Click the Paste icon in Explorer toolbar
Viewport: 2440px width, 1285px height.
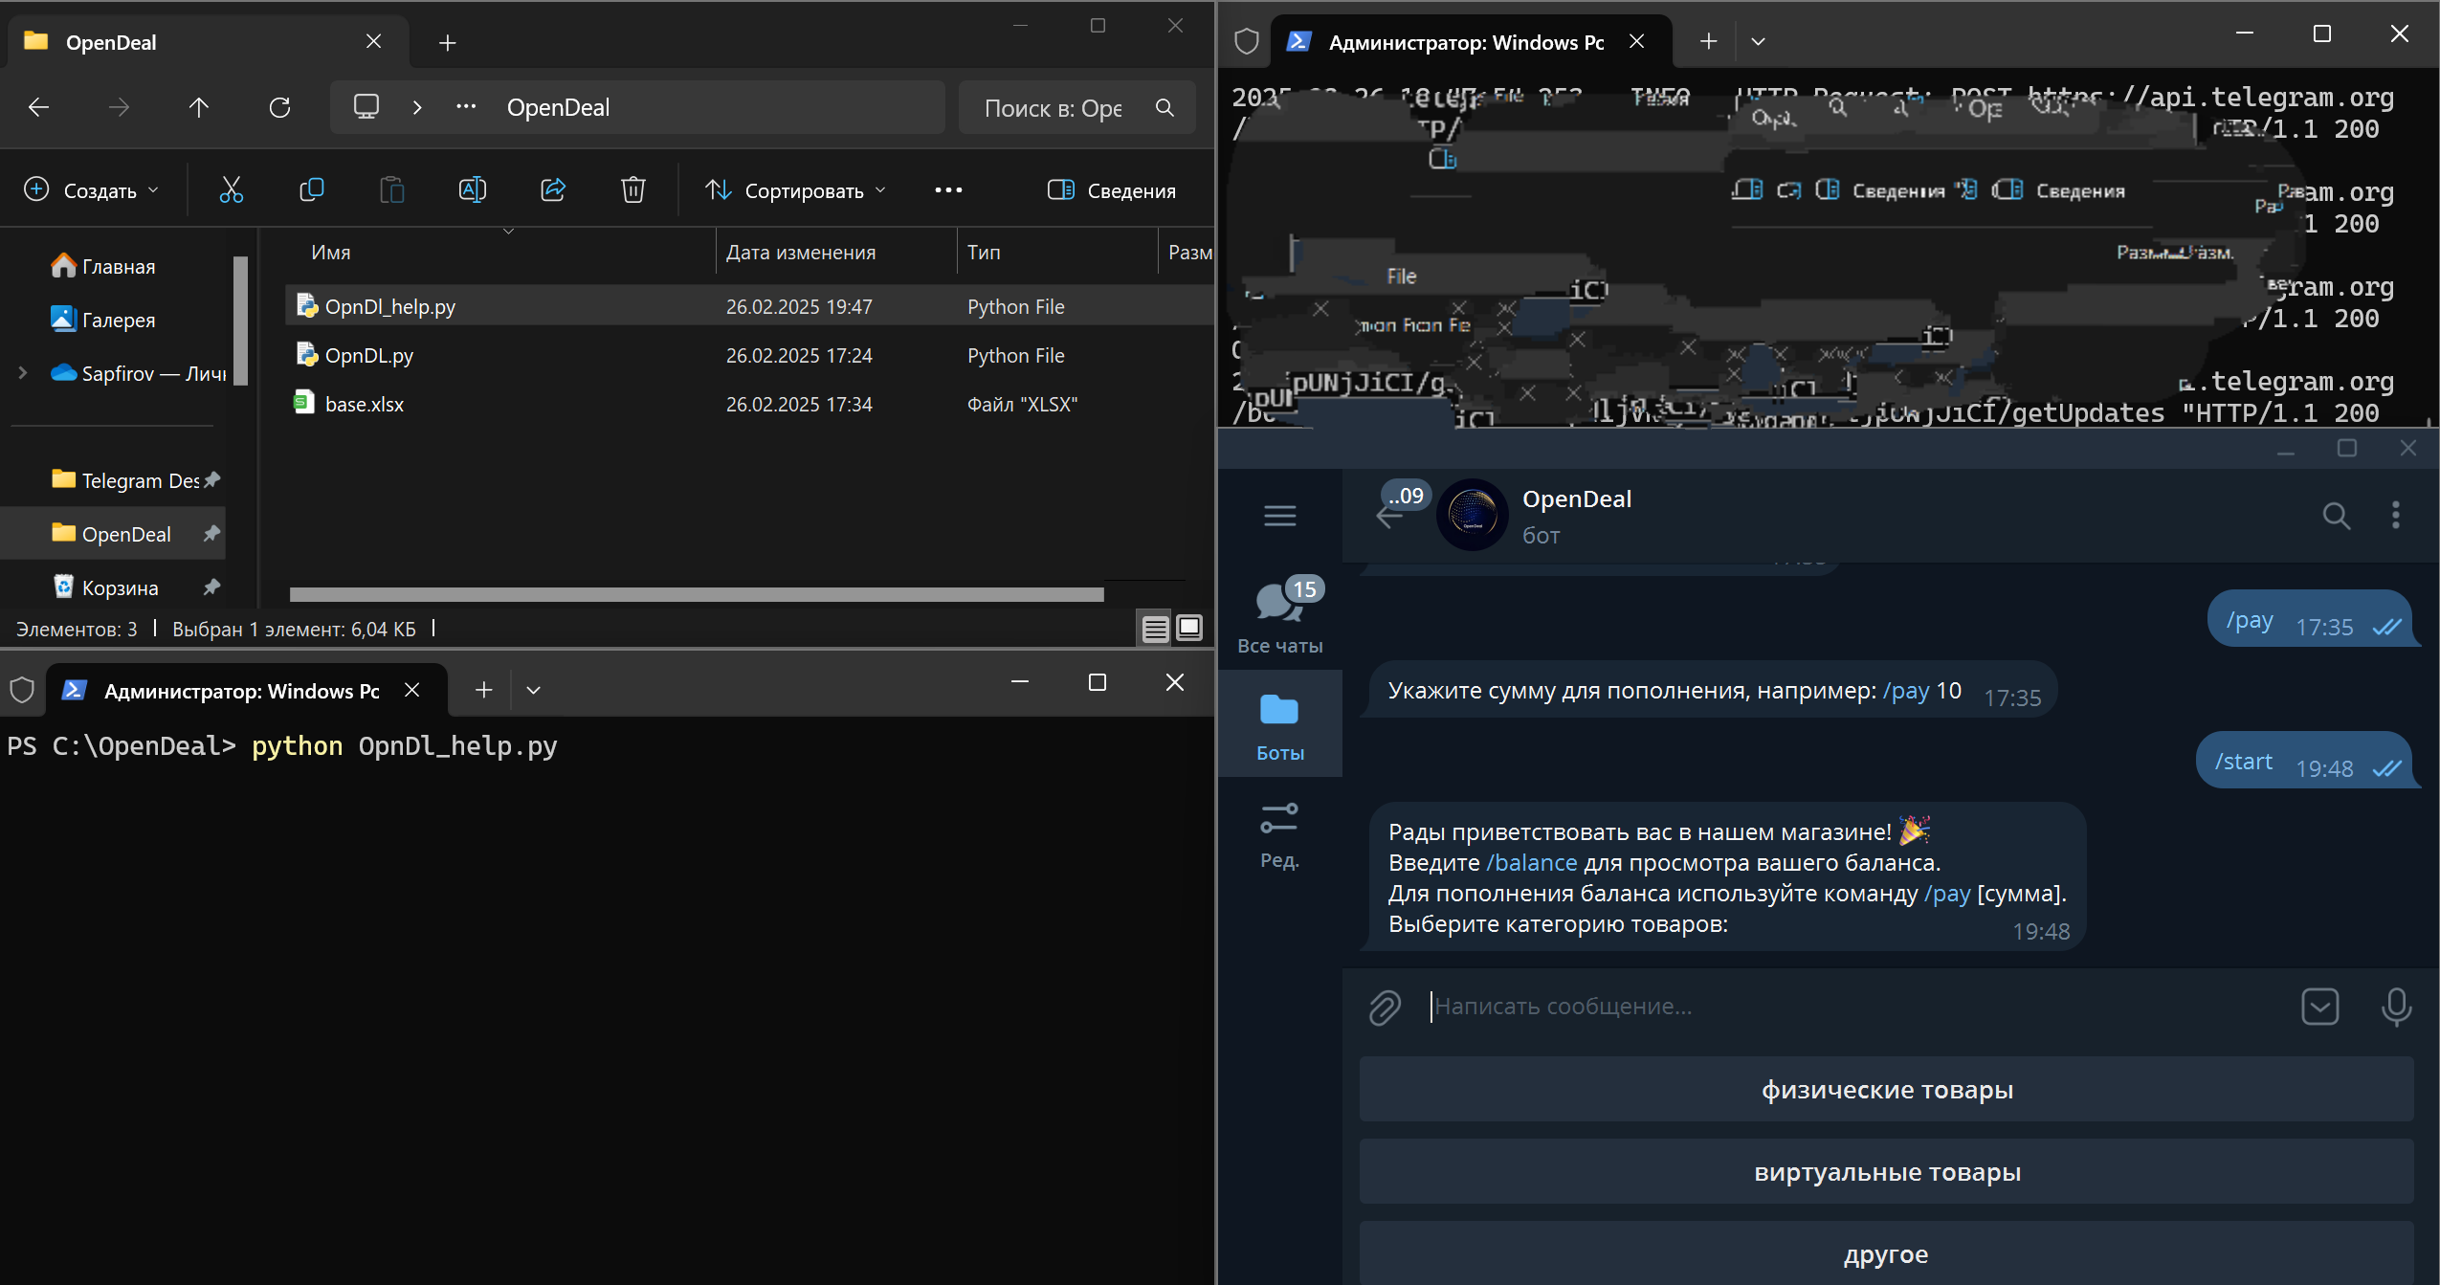392,189
